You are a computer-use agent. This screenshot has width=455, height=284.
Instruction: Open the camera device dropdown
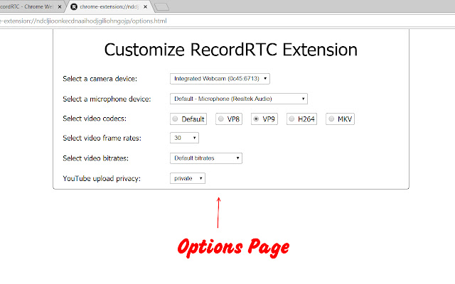[220, 79]
